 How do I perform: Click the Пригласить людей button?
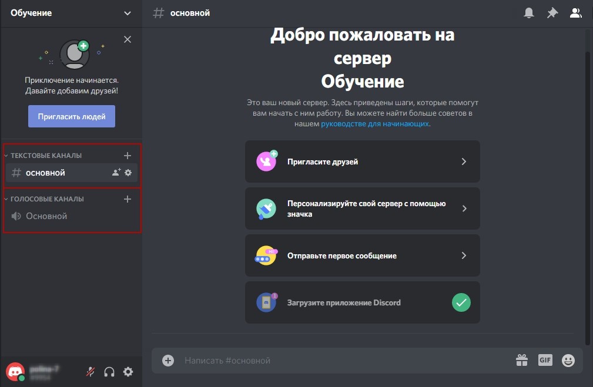pos(72,116)
